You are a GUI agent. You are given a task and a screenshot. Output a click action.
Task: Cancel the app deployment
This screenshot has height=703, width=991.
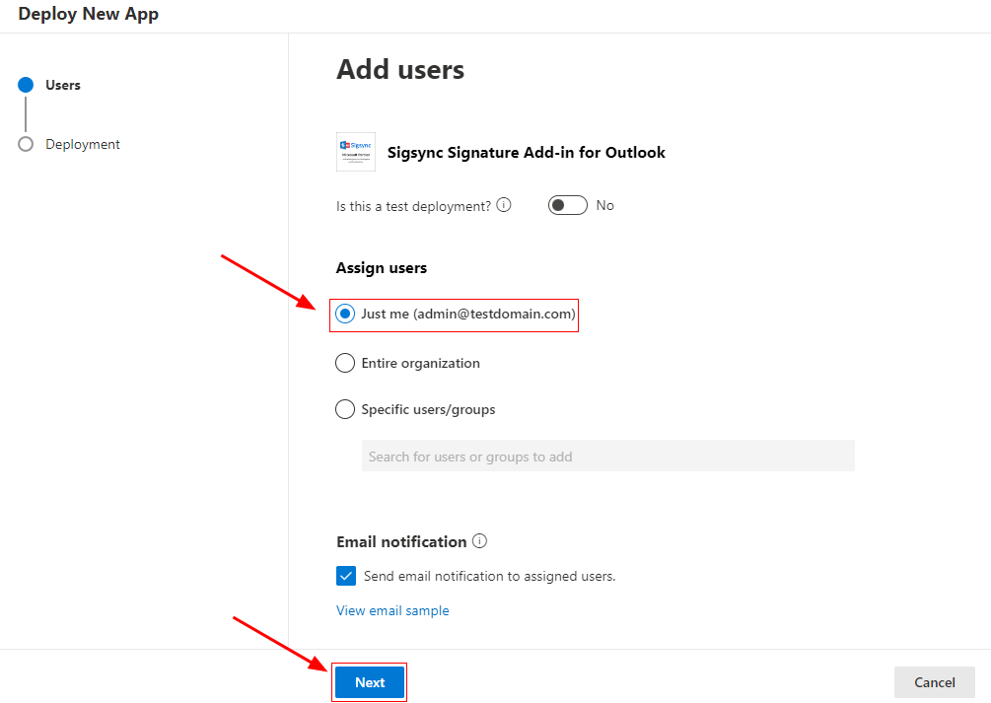tap(934, 682)
